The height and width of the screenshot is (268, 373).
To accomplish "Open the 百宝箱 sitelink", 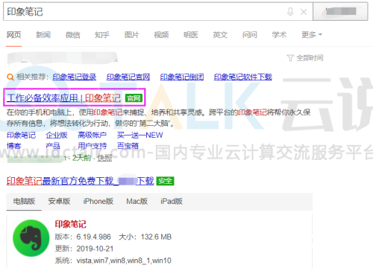I will click(128, 146).
